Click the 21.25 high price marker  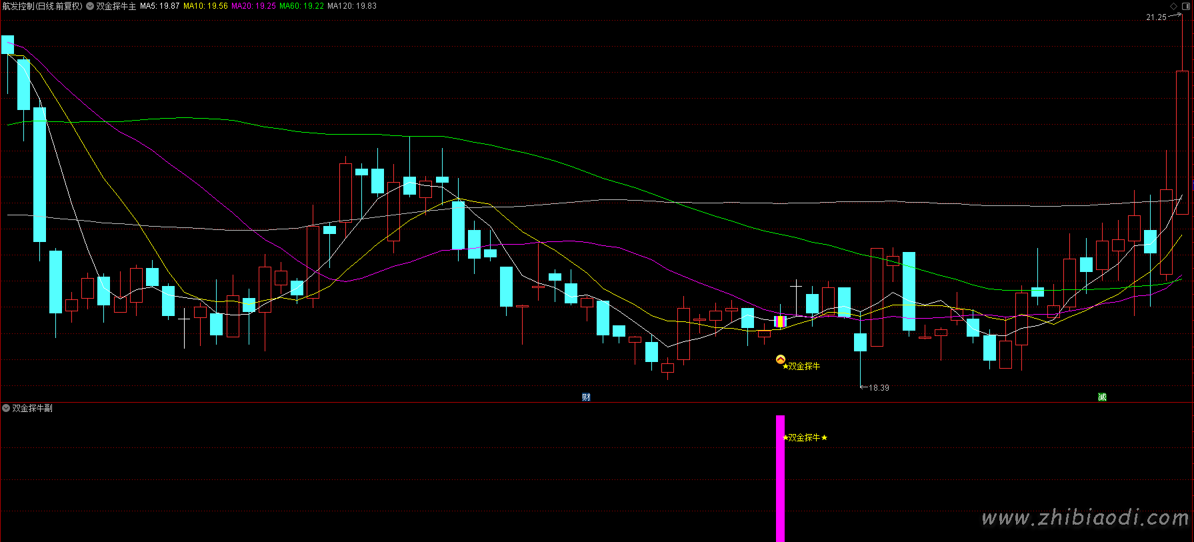[1156, 17]
